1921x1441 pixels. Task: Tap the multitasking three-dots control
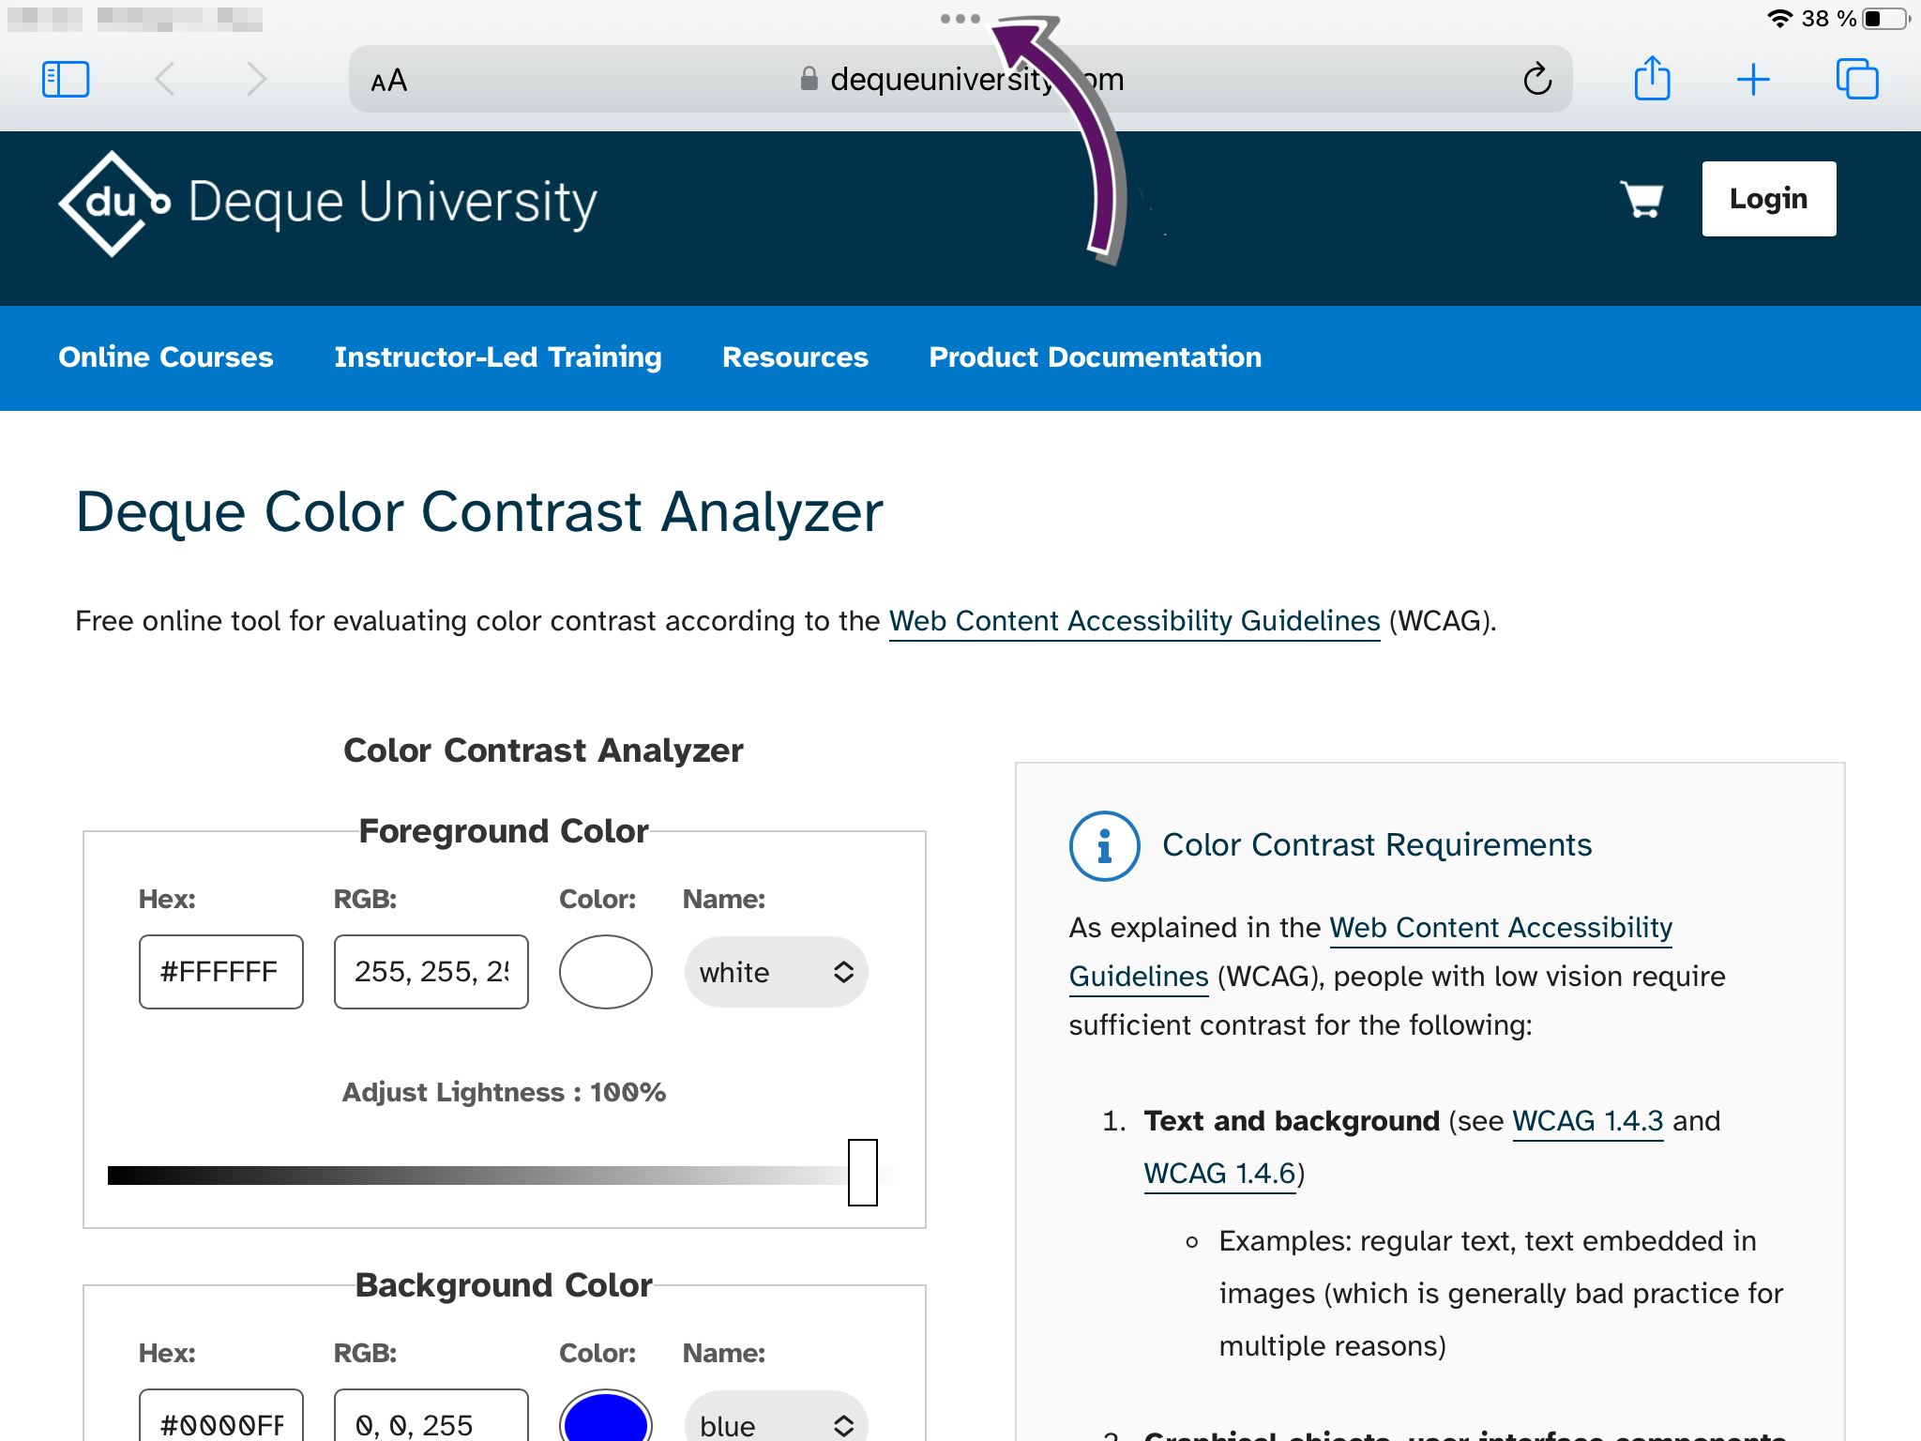[x=960, y=19]
